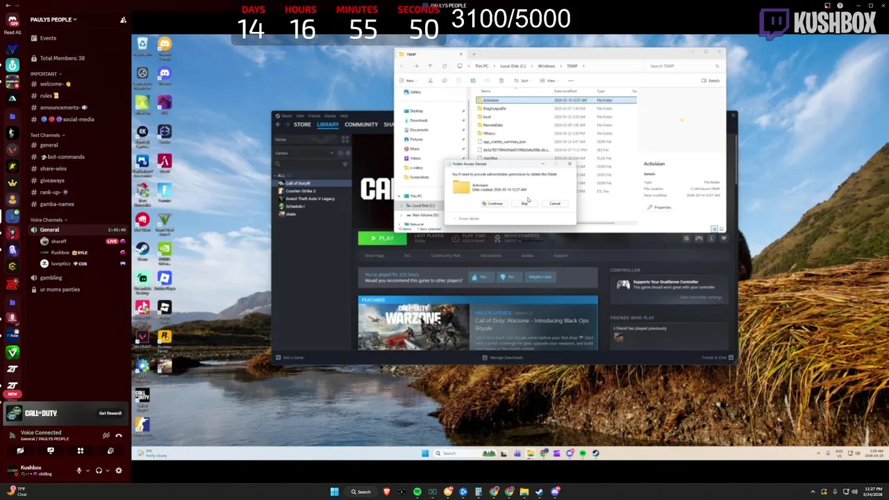Click Get Reward on Call of Duty quest

coord(110,413)
